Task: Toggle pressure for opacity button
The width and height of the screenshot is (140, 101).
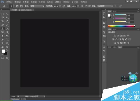Action: (x=64, y=6)
